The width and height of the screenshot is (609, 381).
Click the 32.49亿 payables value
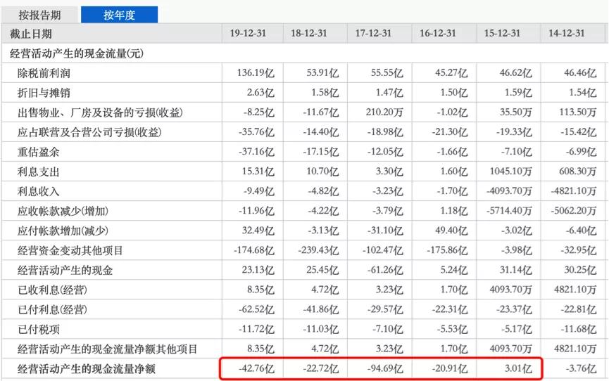tap(258, 231)
